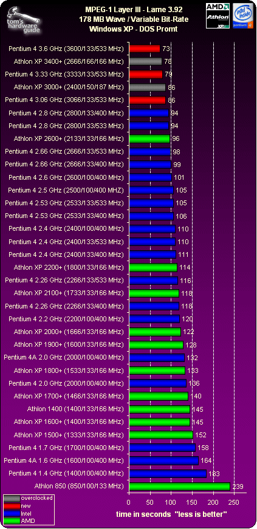Click the label 'Athlon XP 1600+ (1400/133/166 MHz)'

click(x=69, y=421)
